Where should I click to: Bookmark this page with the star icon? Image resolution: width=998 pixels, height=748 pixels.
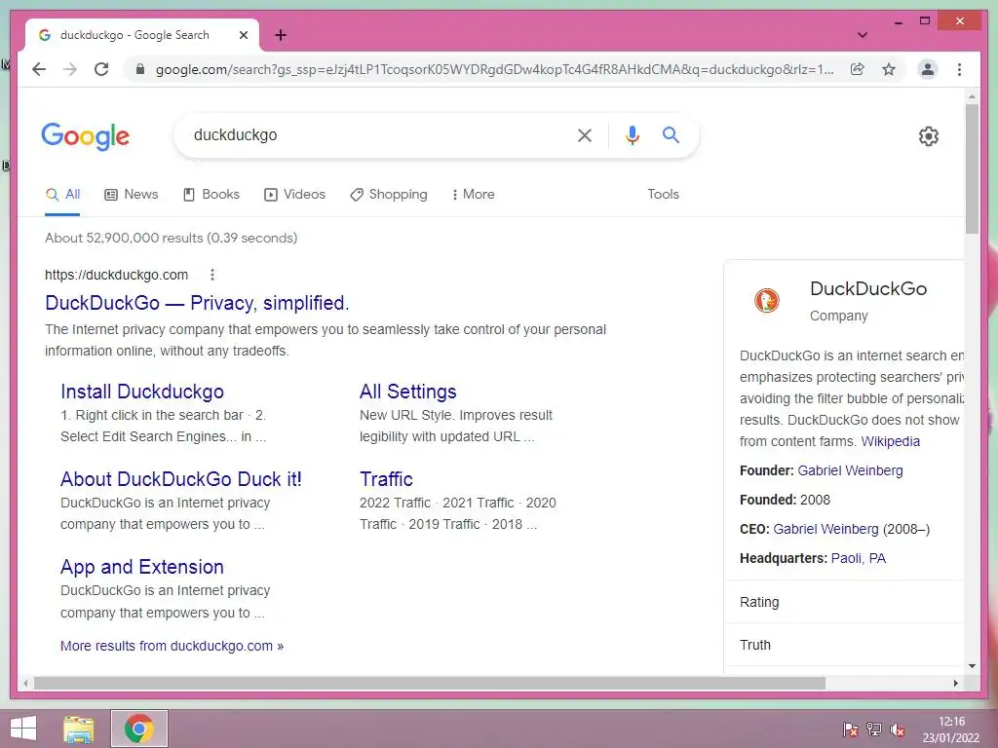(x=889, y=69)
